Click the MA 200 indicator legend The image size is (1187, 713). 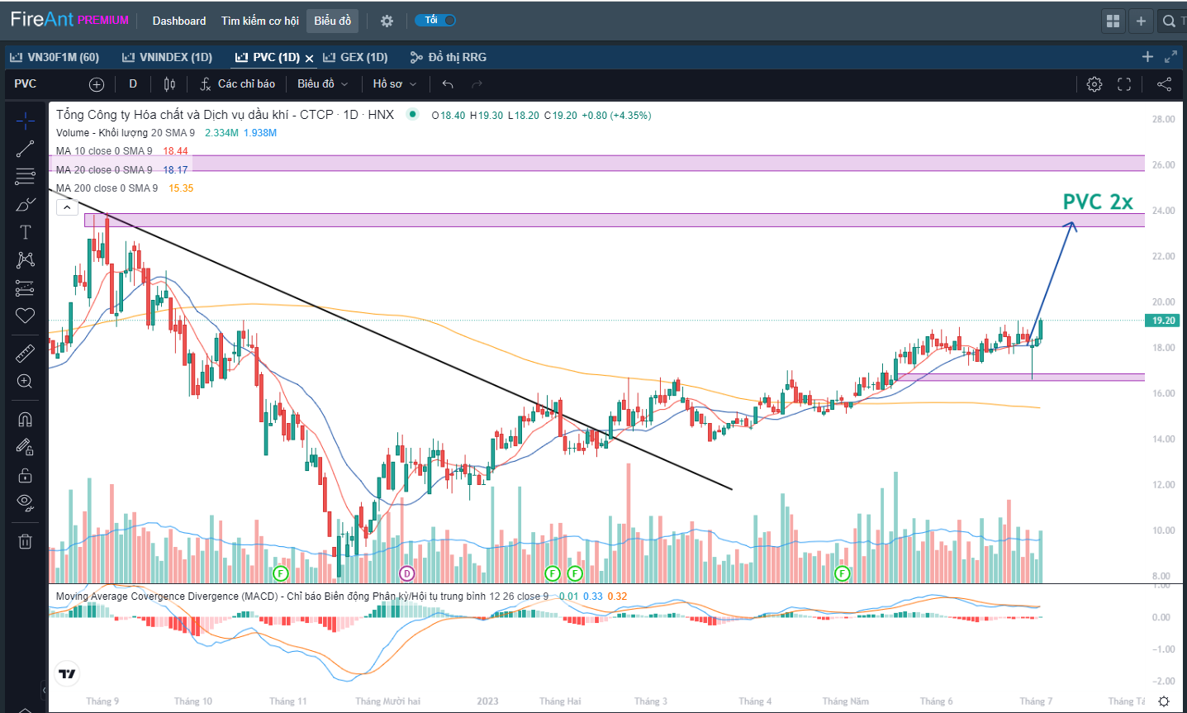coord(107,188)
